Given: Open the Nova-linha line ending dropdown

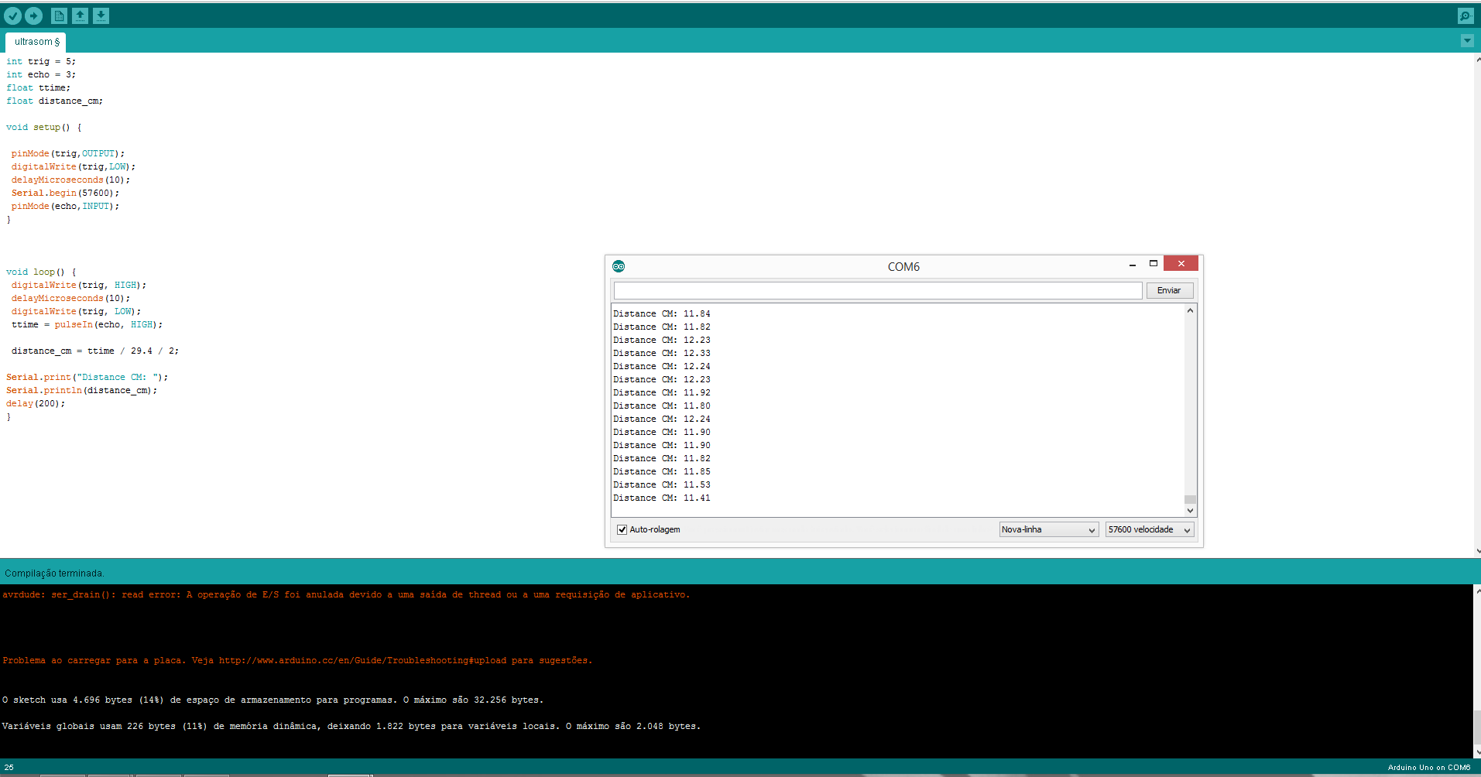Looking at the screenshot, I should coord(1049,529).
